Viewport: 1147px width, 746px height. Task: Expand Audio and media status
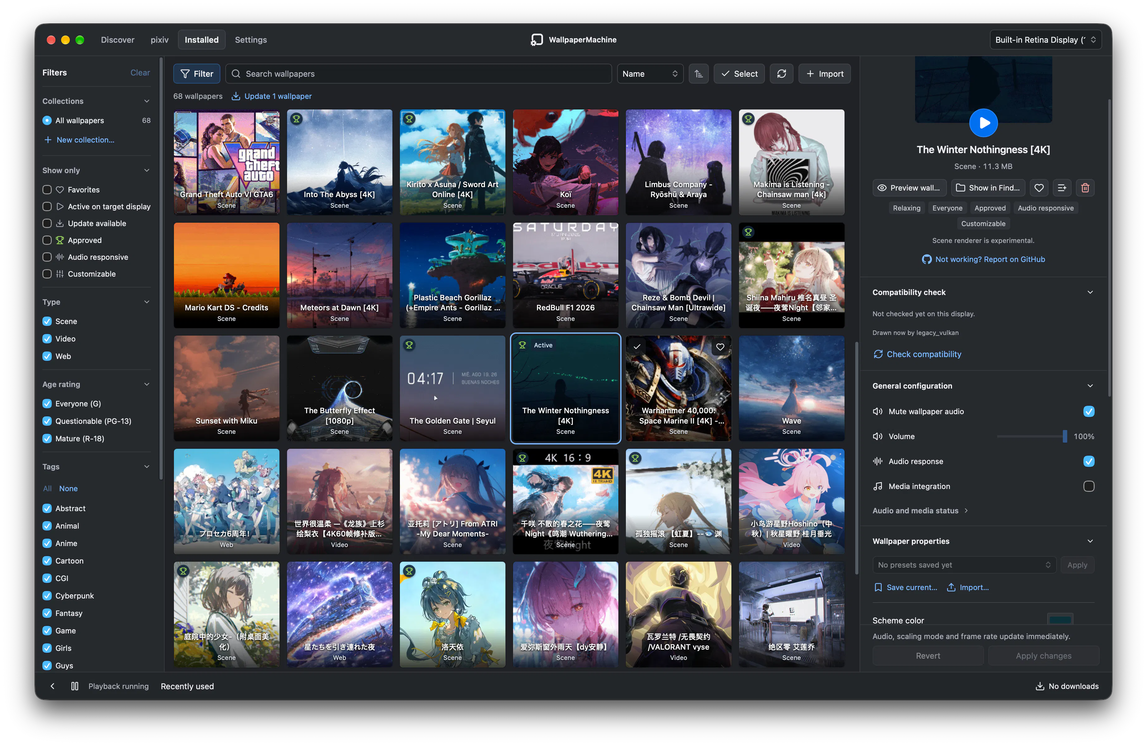point(920,511)
